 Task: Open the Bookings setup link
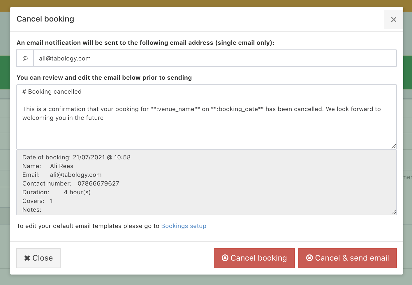click(184, 226)
